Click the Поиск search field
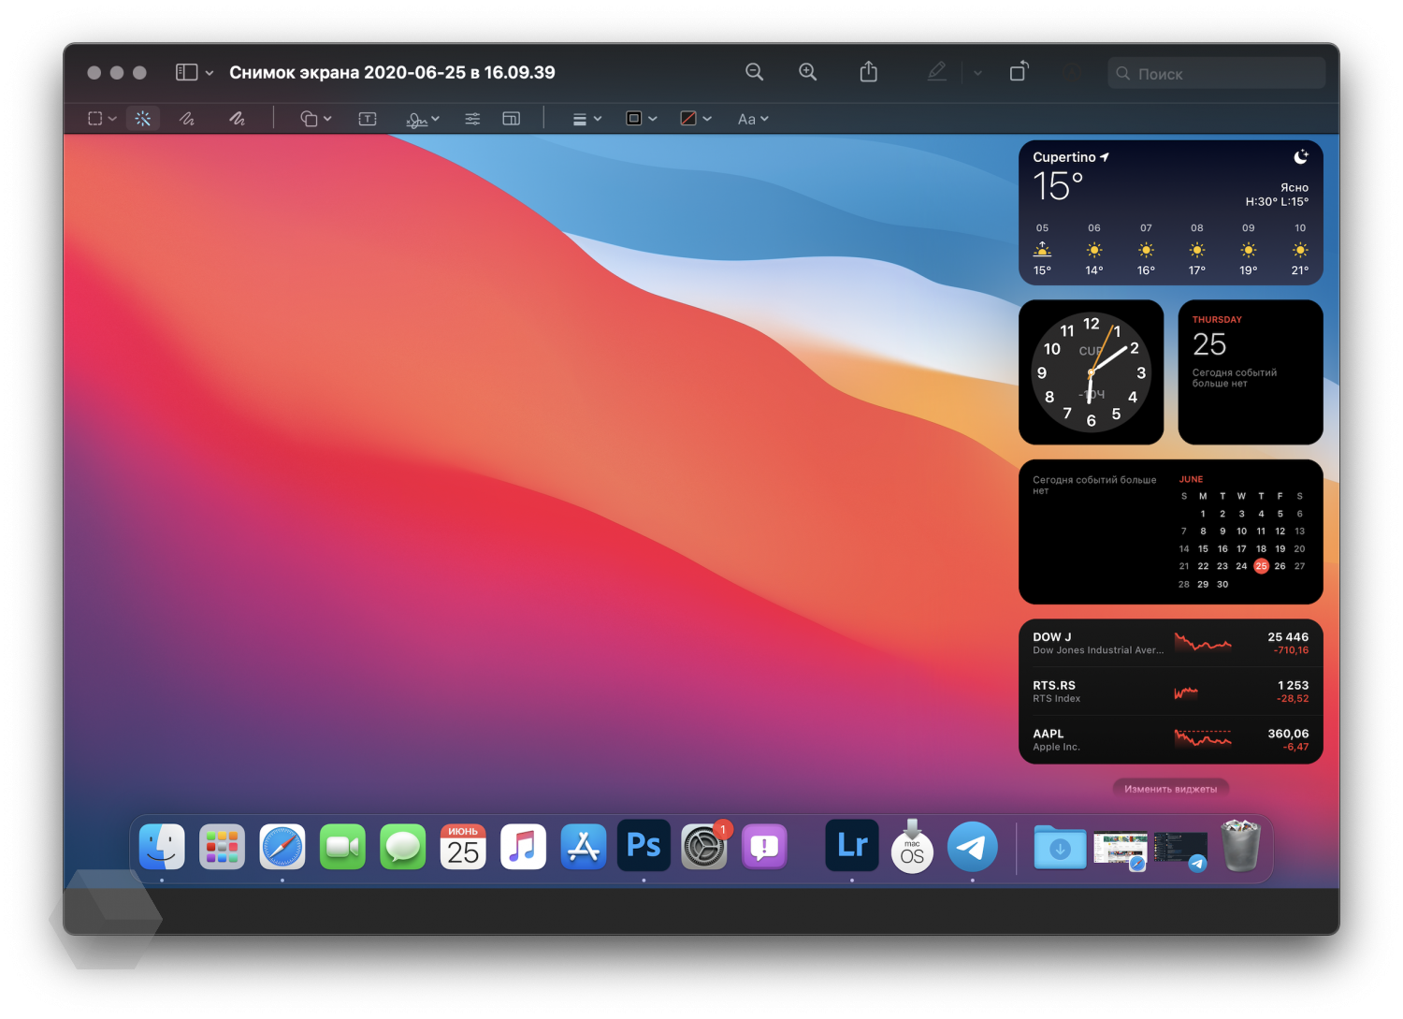 pyautogui.click(x=1216, y=73)
